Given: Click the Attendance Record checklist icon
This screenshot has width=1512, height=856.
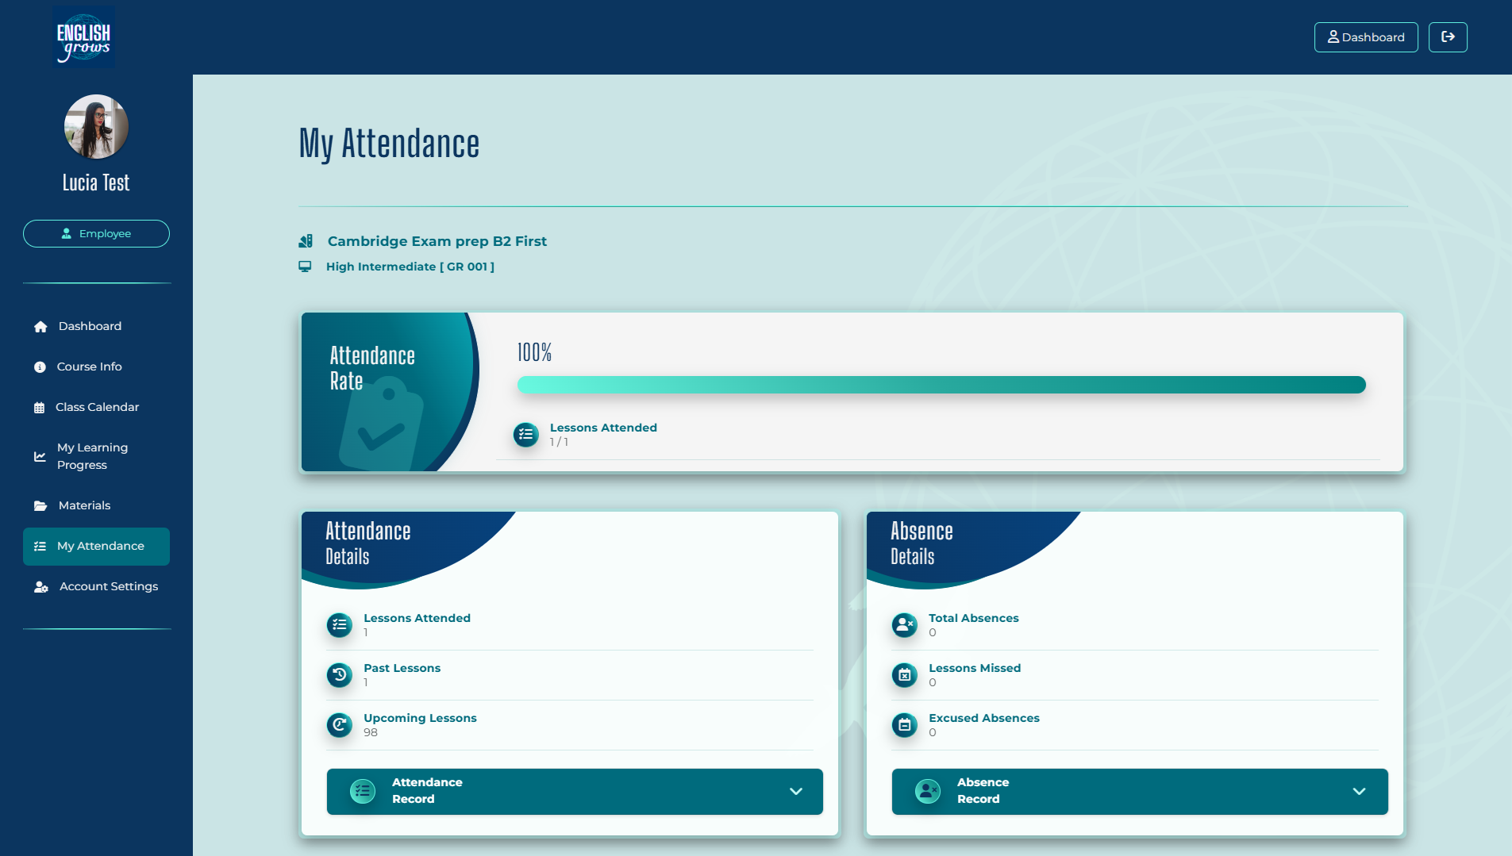Looking at the screenshot, I should (363, 791).
